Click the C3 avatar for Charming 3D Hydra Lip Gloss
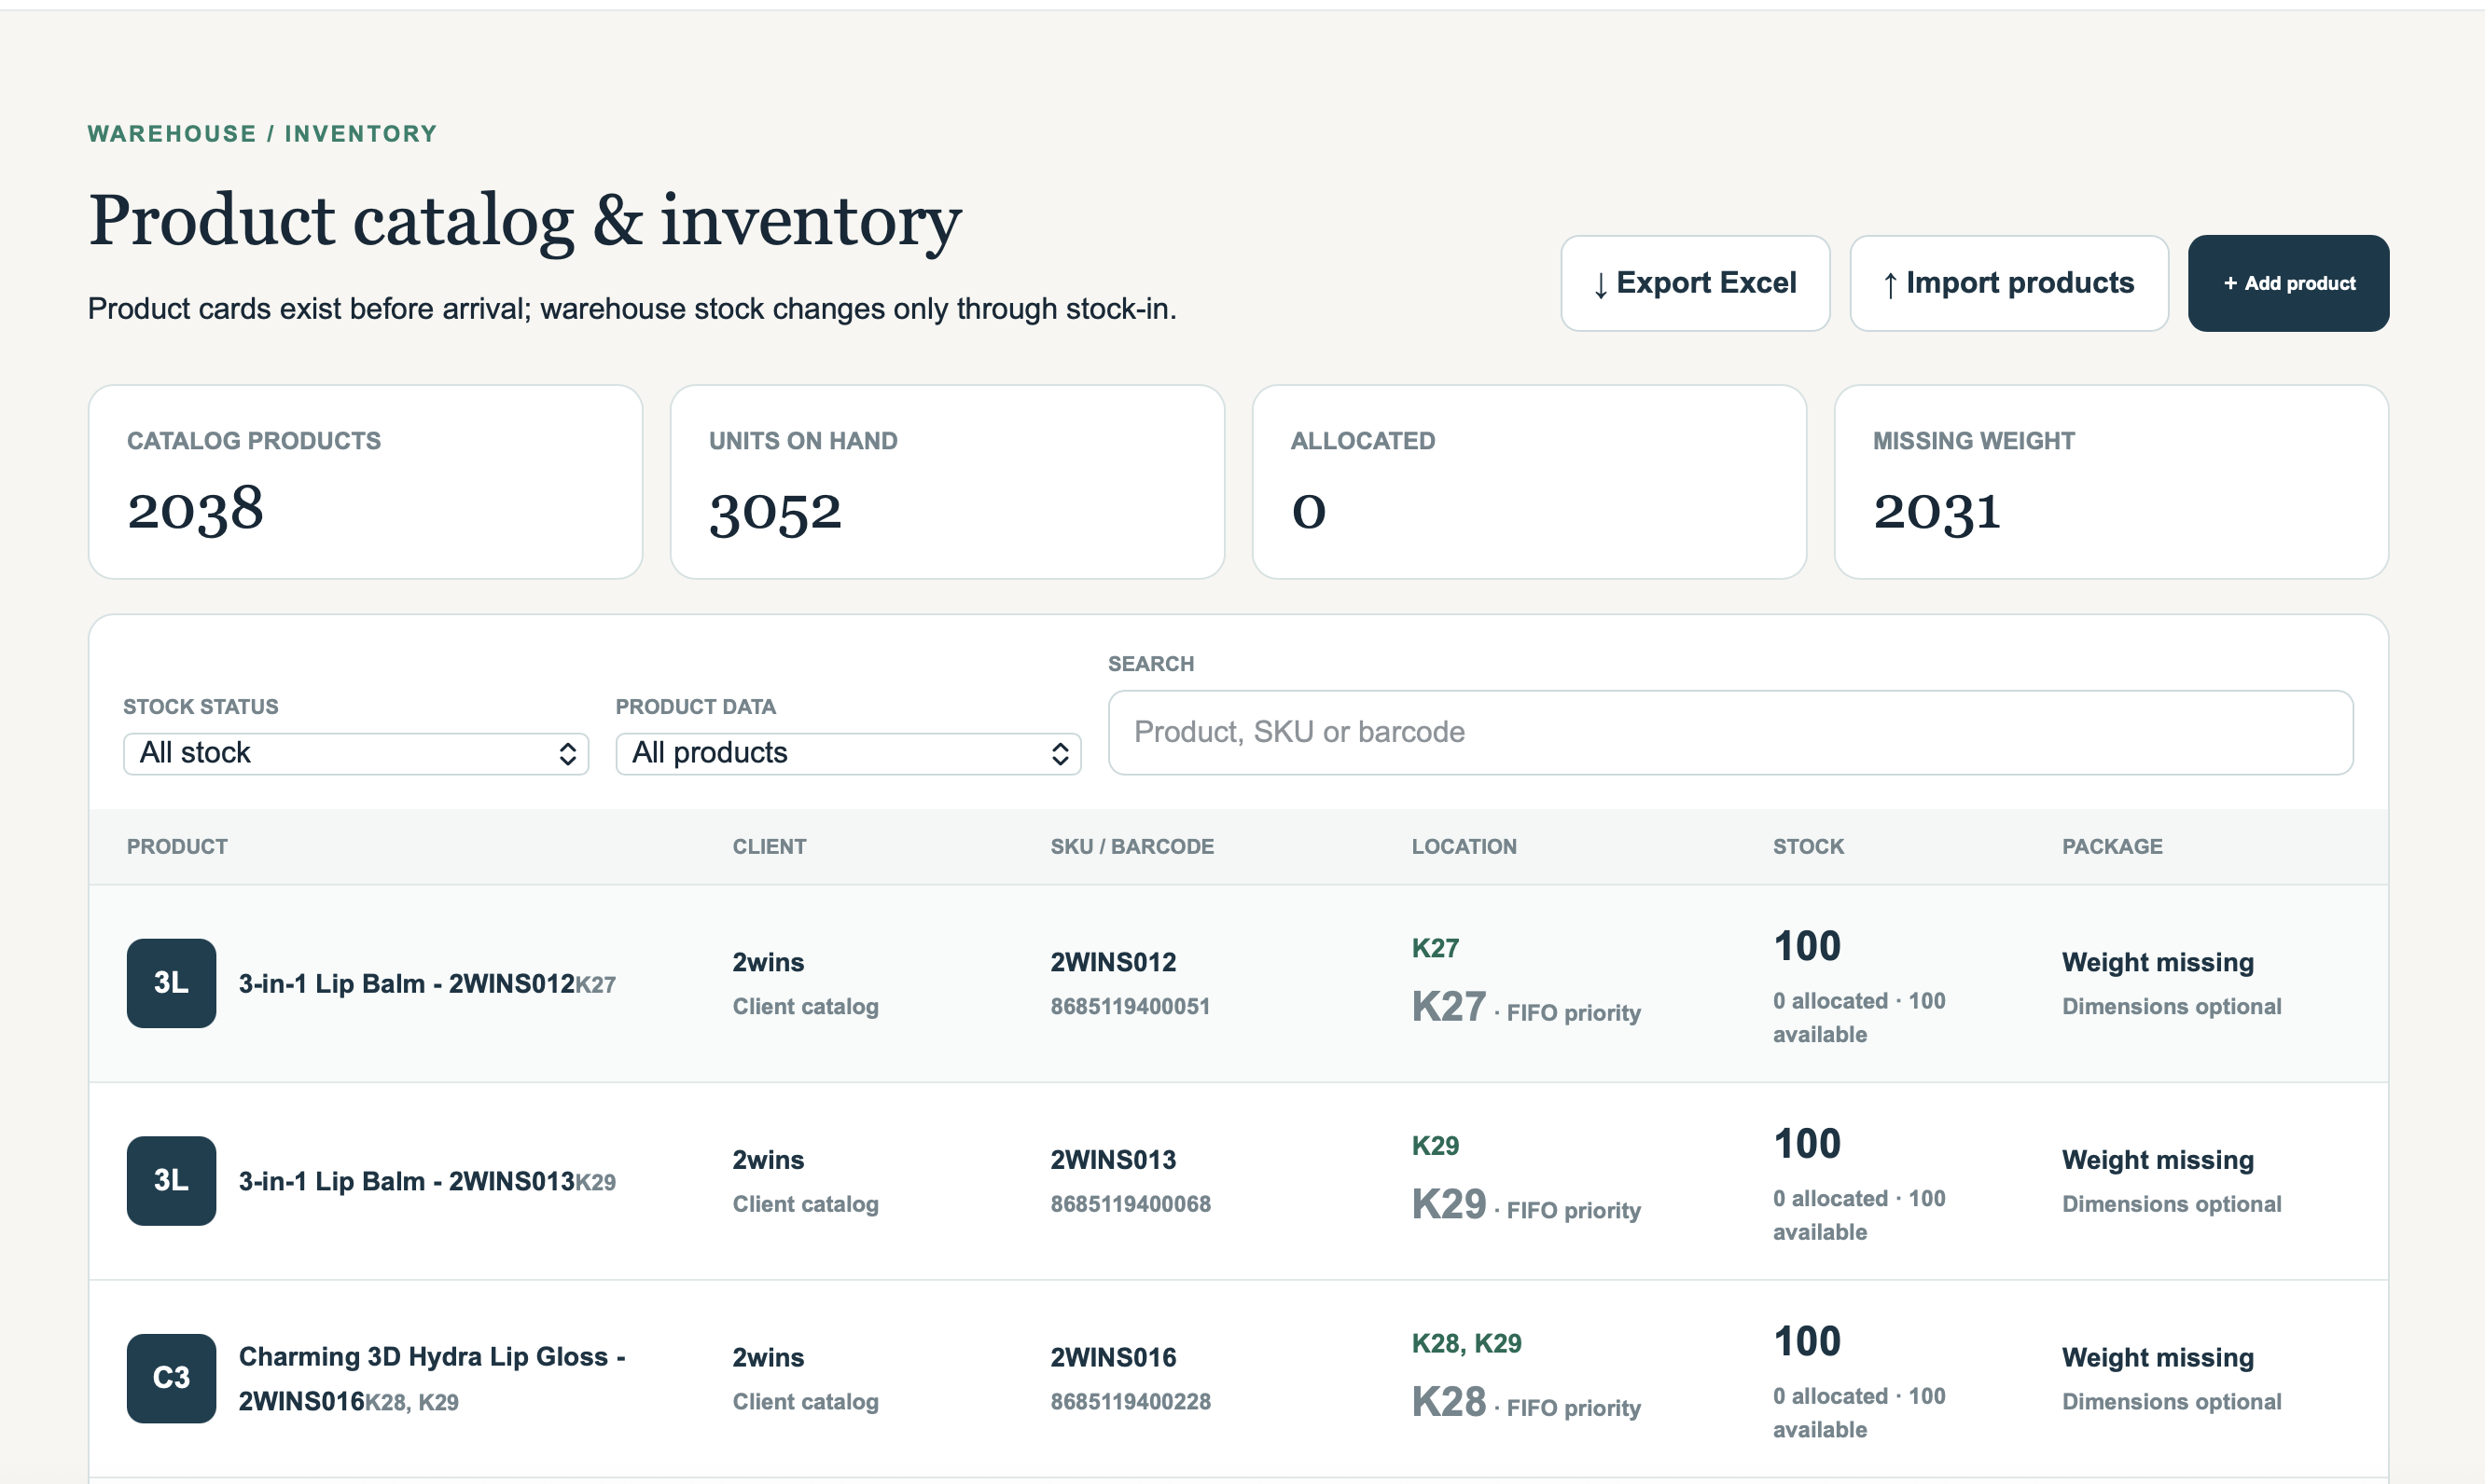2485x1484 pixels. tap(171, 1378)
